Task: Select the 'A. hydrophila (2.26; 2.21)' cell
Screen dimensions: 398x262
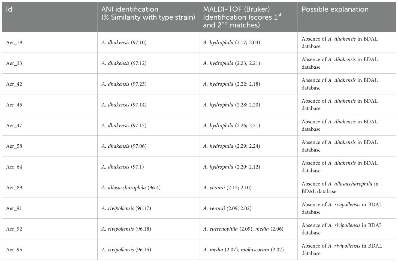Action: pos(231,126)
